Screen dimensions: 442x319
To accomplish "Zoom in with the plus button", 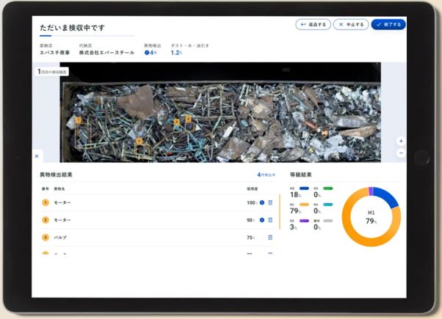I will pyautogui.click(x=401, y=141).
